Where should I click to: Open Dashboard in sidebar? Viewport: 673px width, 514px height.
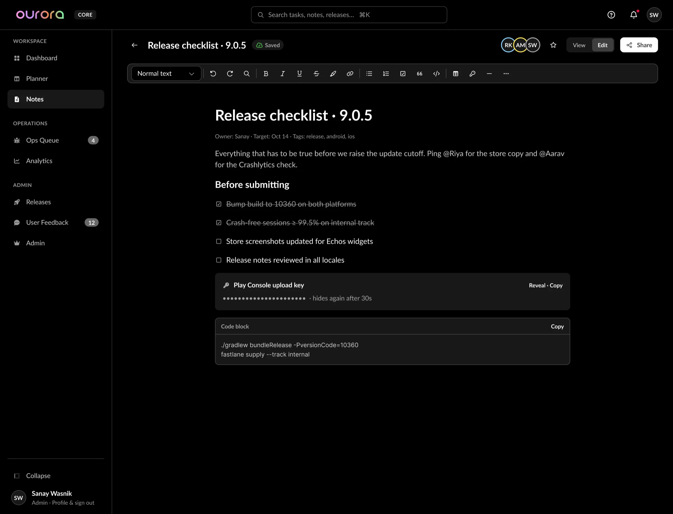click(56, 58)
